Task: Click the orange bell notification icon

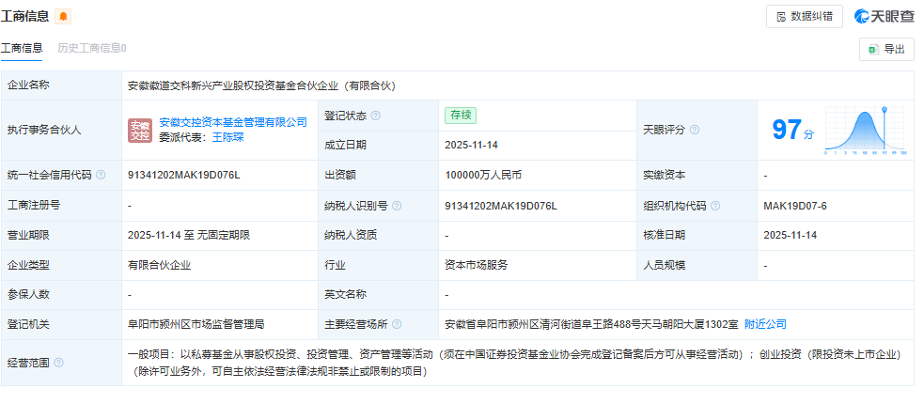Action: tap(63, 17)
